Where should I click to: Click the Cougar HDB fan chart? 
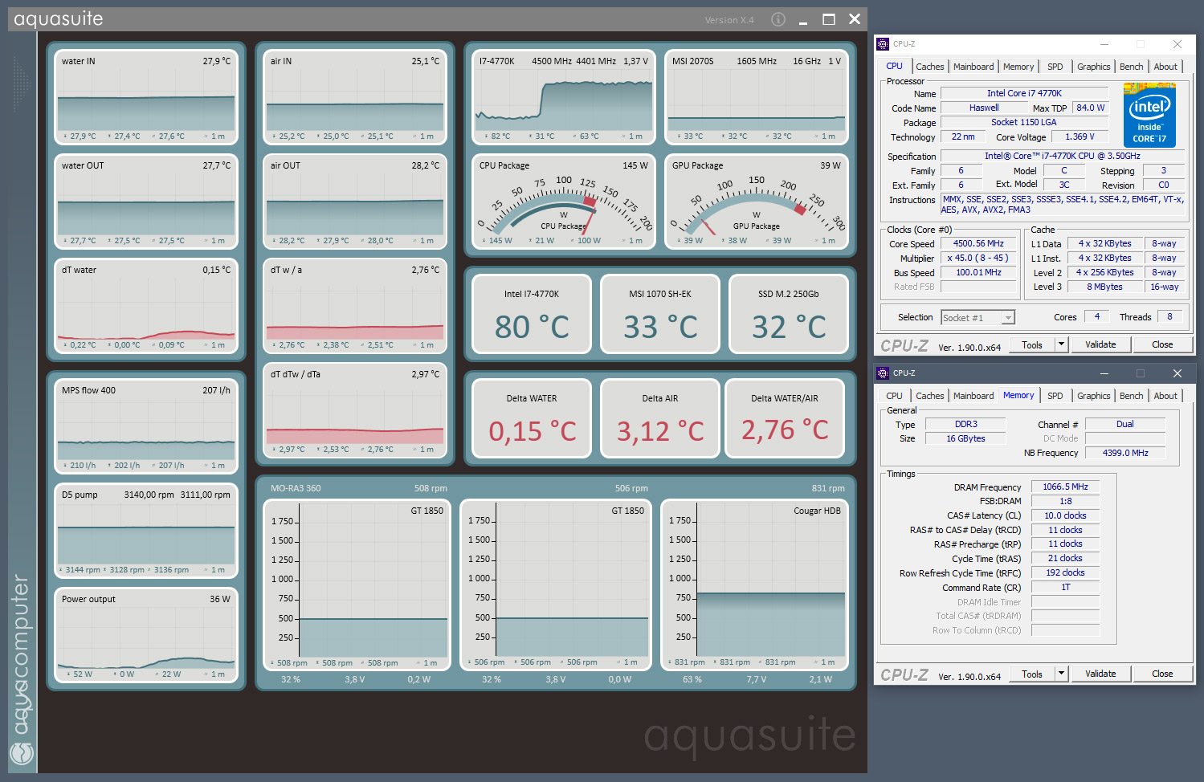coord(754,585)
